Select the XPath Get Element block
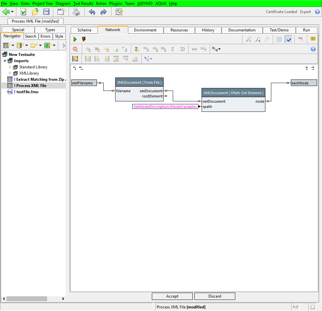 (x=233, y=93)
